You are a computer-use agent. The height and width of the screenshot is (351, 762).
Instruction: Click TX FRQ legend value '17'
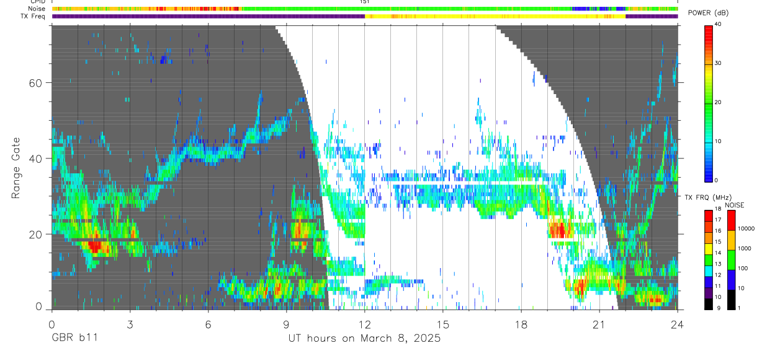719,220
